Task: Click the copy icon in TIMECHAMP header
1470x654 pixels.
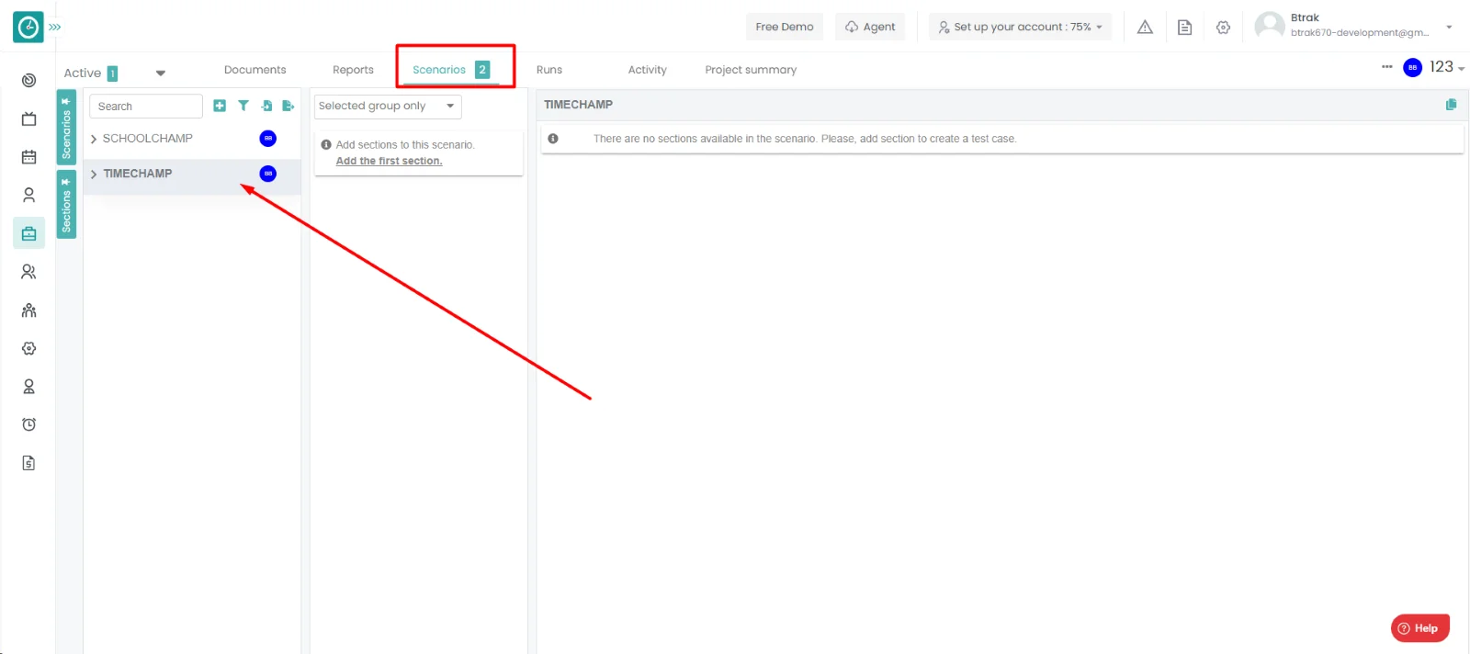Action: [x=1451, y=105]
